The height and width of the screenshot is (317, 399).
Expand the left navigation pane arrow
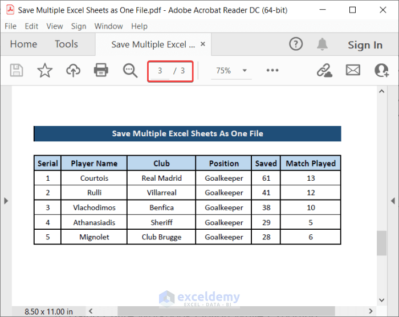tap(6, 201)
